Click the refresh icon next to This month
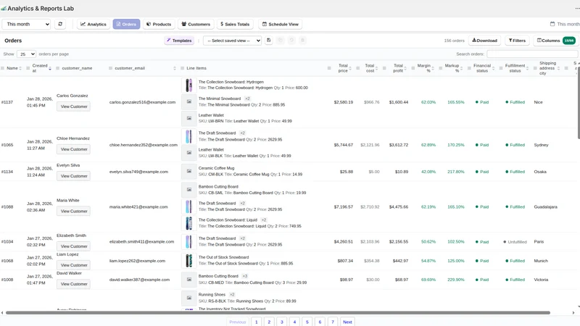Viewport: 580px width, 326px height. click(60, 24)
